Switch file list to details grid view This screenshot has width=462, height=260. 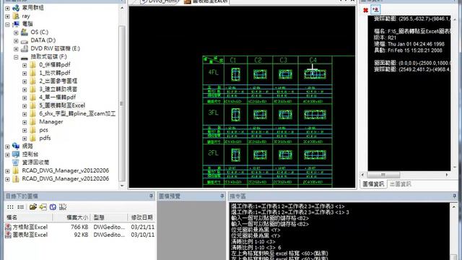tap(20, 207)
